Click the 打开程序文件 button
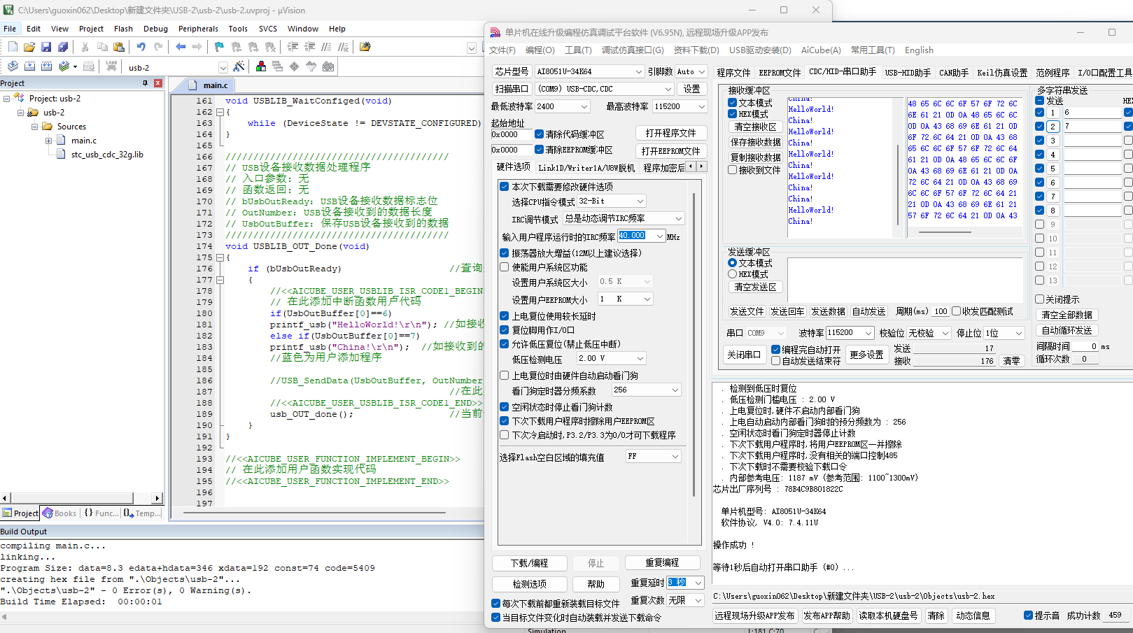1133x633 pixels. click(670, 133)
